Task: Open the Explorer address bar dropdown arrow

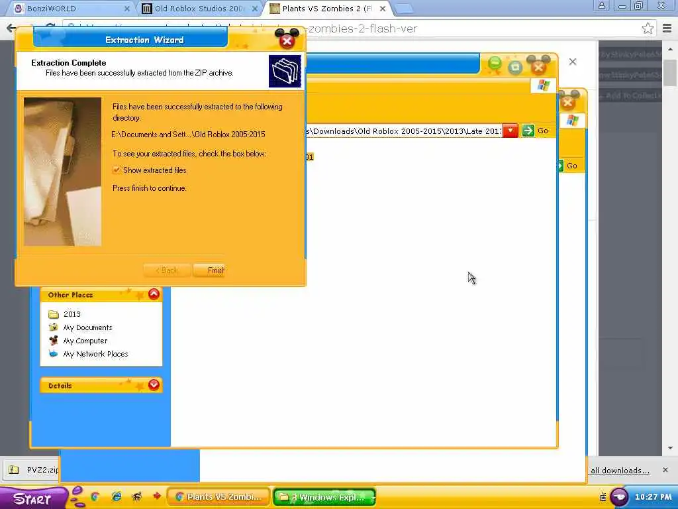Action: [510, 131]
